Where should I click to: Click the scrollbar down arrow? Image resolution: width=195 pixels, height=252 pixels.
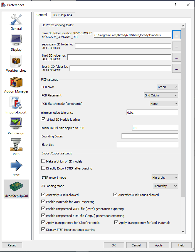(183, 232)
